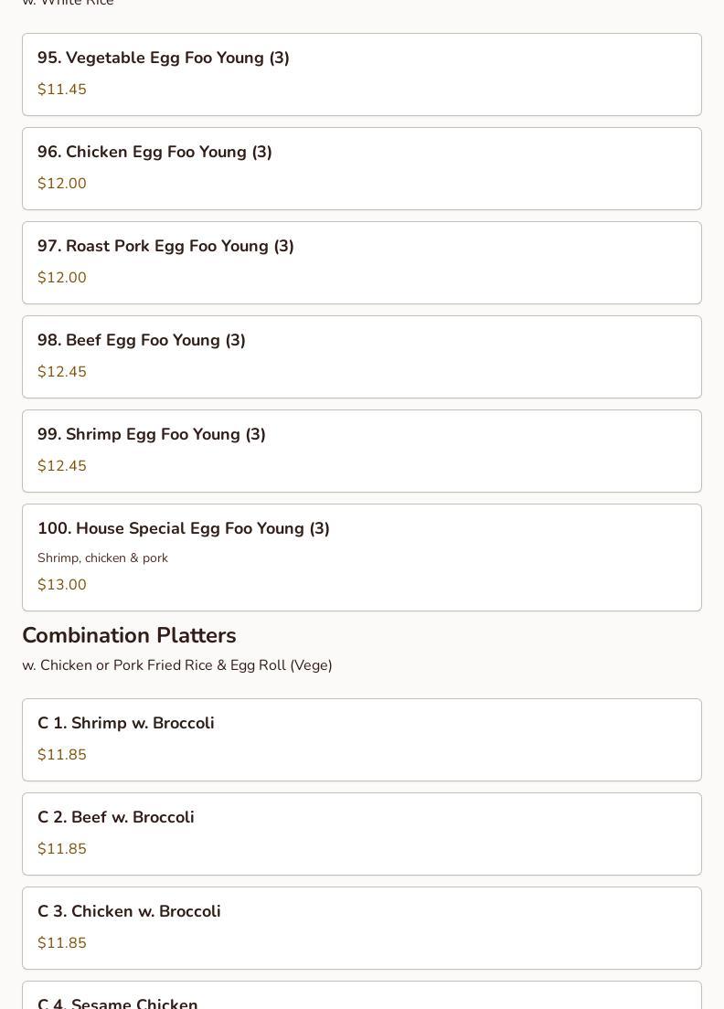Click the $11.45 Vegetable Egg Foo Young price

click(x=62, y=90)
